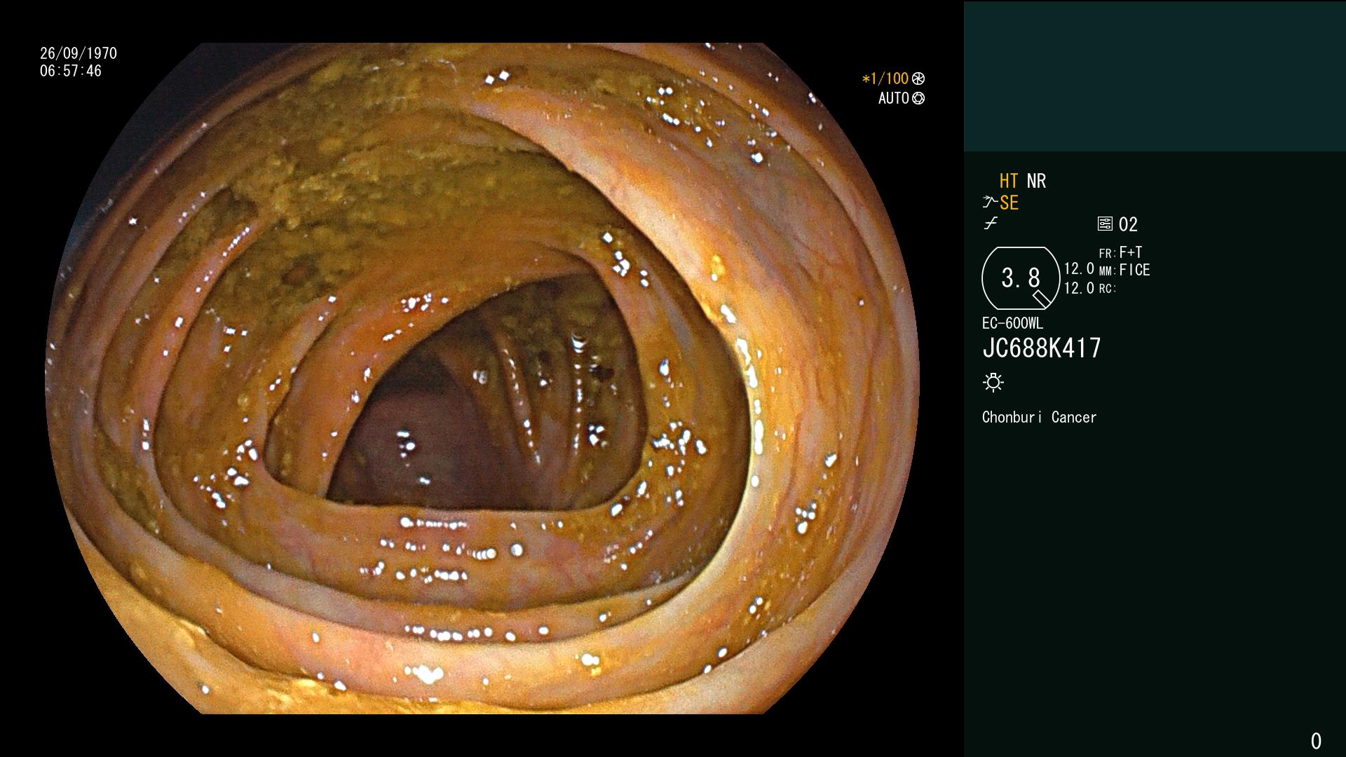The height and width of the screenshot is (757, 1346).
Task: Click the settings preset sliders icon
Action: point(1105,224)
